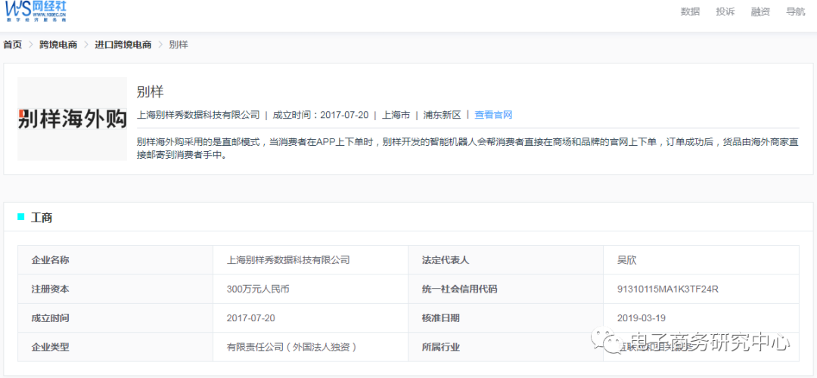The width and height of the screenshot is (817, 378).
Task: Click the 上海市 location text
Action: click(x=396, y=115)
